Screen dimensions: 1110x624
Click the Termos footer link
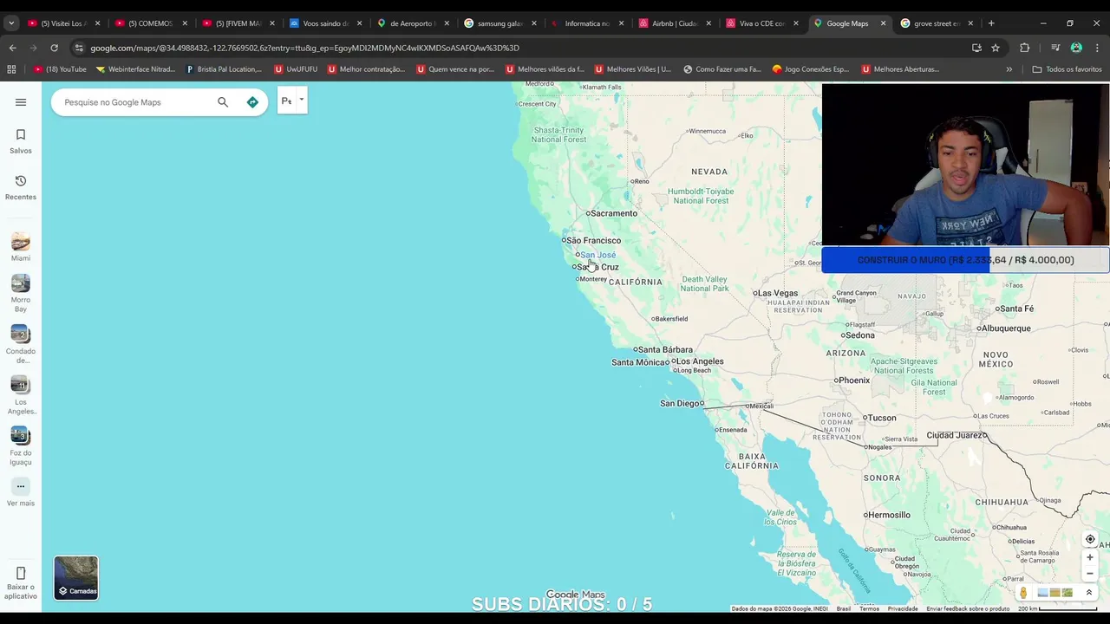point(869,608)
